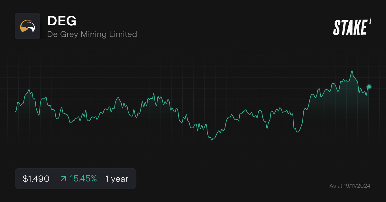Click the chart's current price endpoint dot
Image resolution: width=386 pixels, height=202 pixels.
(x=369, y=87)
